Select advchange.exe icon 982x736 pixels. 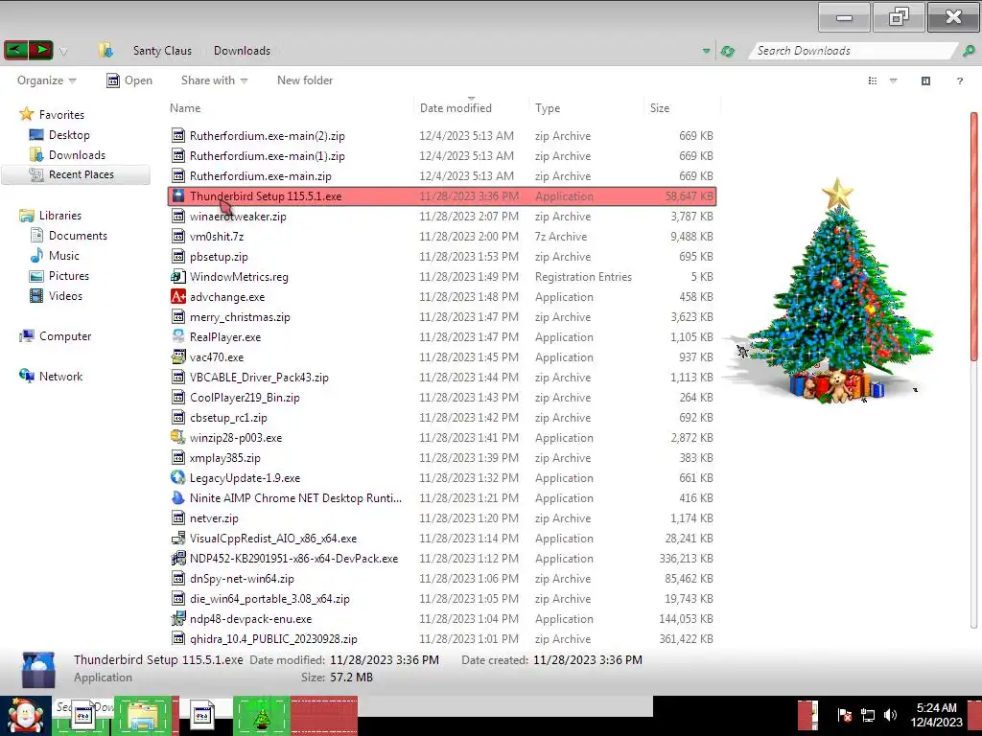click(x=178, y=297)
